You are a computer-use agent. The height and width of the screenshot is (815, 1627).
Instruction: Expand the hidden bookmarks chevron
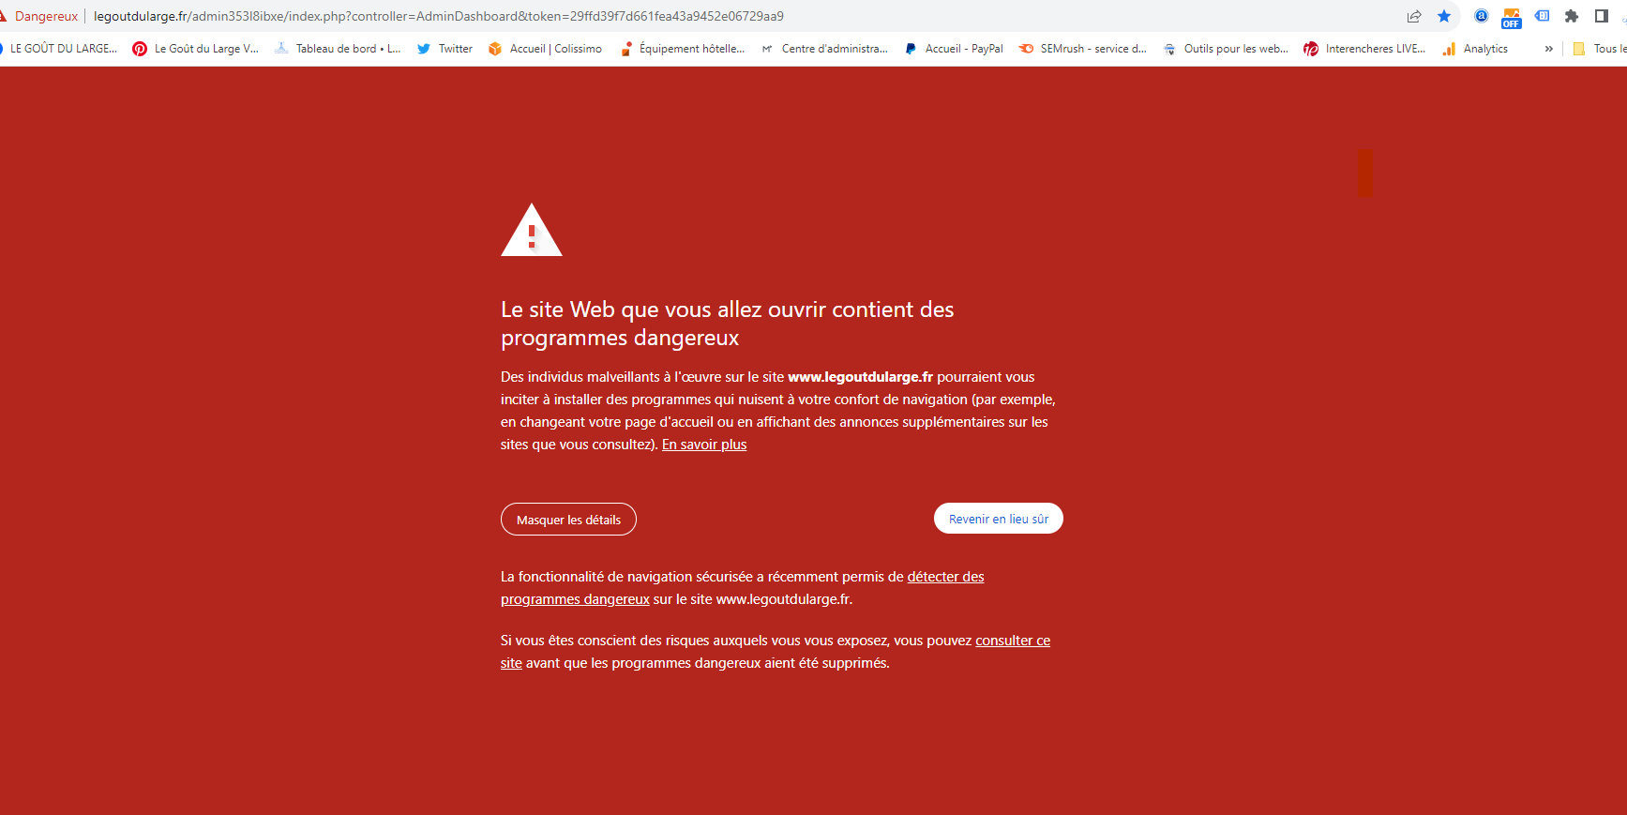(1548, 49)
